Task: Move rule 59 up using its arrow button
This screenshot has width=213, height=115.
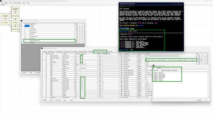Action: pyautogui.click(x=203, y=56)
